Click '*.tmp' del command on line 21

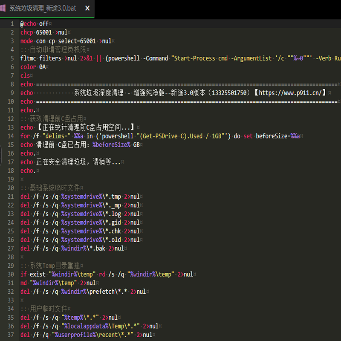pyautogui.click(x=80, y=197)
